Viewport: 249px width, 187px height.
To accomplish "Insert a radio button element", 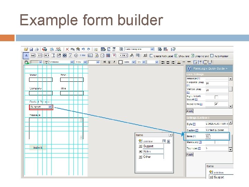I will pyautogui.click(x=76, y=55).
